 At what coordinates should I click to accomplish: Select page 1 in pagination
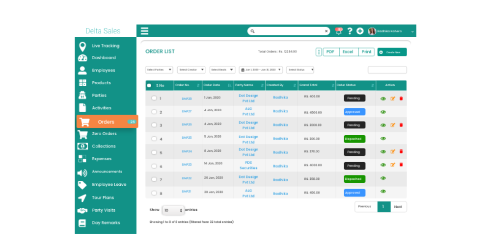[x=384, y=207]
